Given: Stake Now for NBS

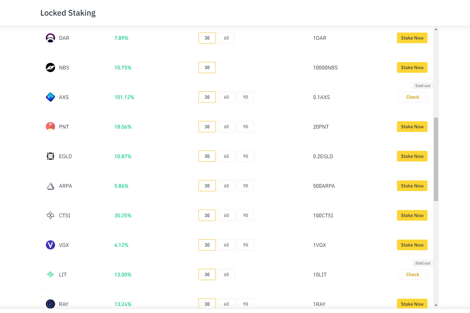Looking at the screenshot, I should pos(412,67).
